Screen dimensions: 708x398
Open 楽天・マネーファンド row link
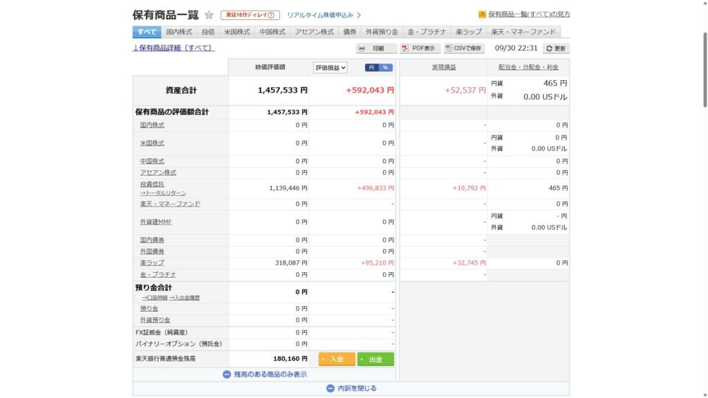tap(170, 204)
